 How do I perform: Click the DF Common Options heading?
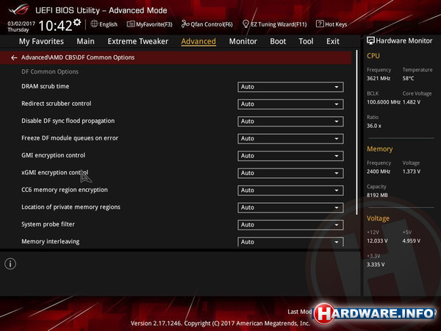point(50,72)
